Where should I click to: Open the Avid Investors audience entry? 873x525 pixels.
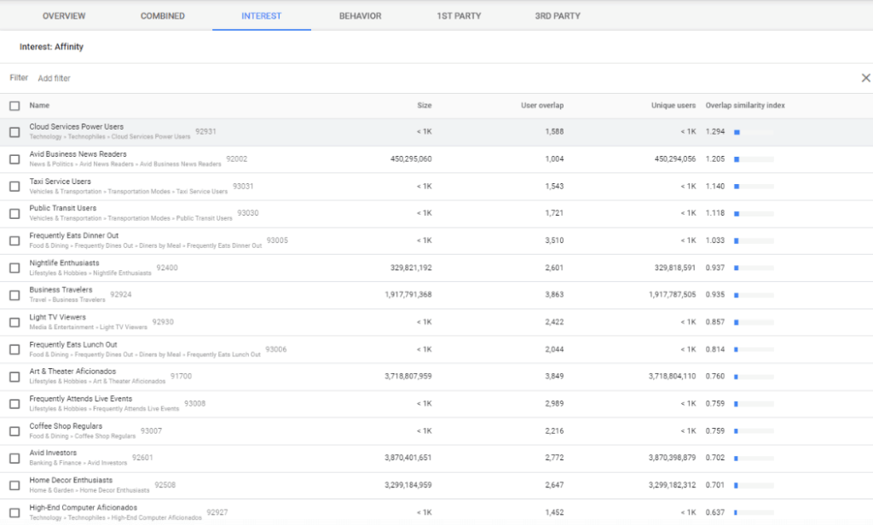point(53,453)
